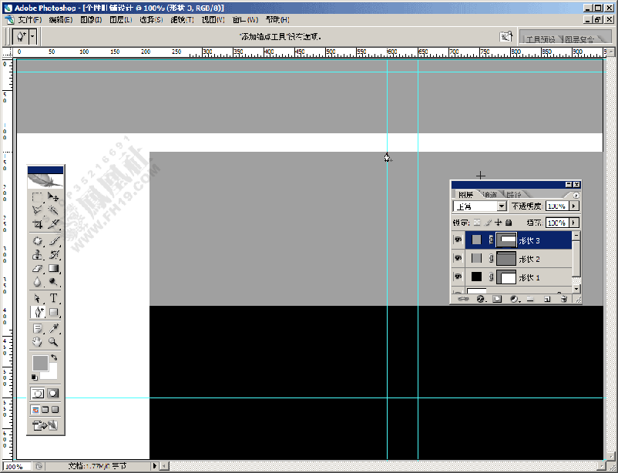
Task: Select the Gradient tool
Action: 53,268
